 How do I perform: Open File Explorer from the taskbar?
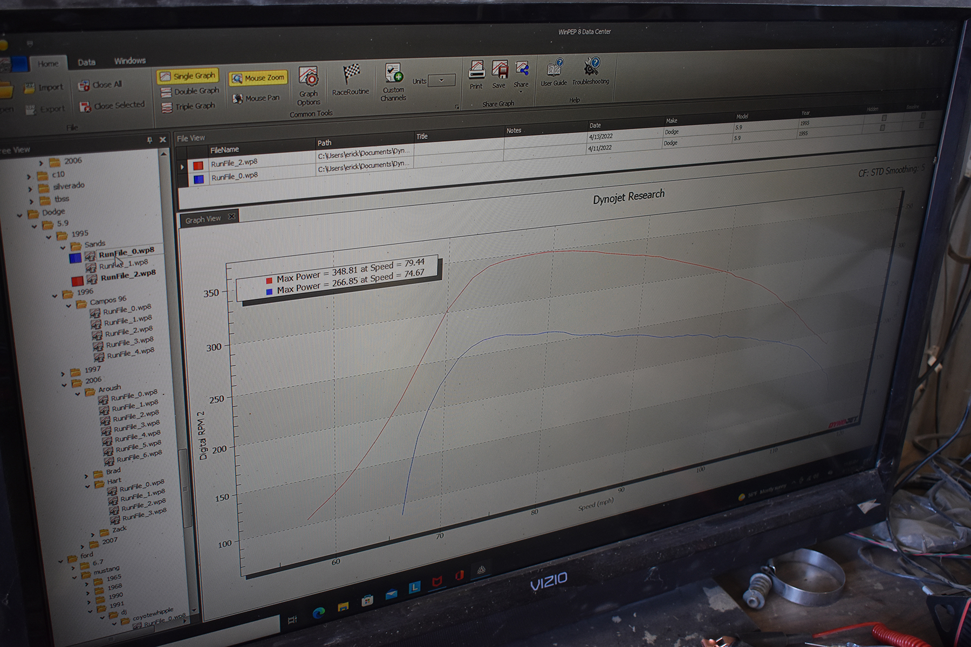[x=343, y=607]
